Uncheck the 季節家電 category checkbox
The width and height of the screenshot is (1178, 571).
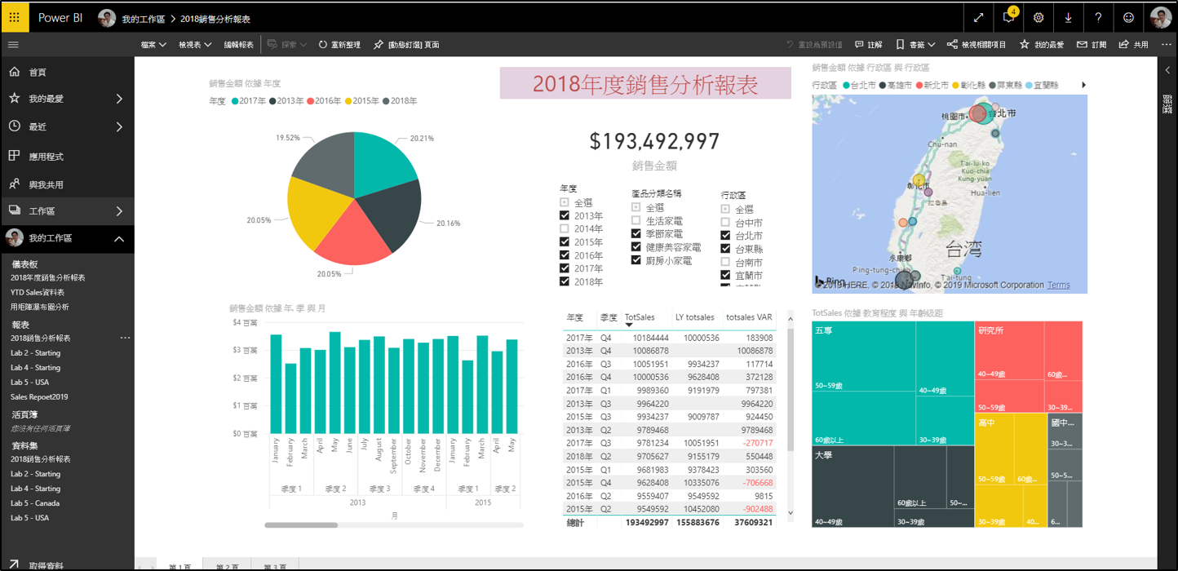pos(636,234)
